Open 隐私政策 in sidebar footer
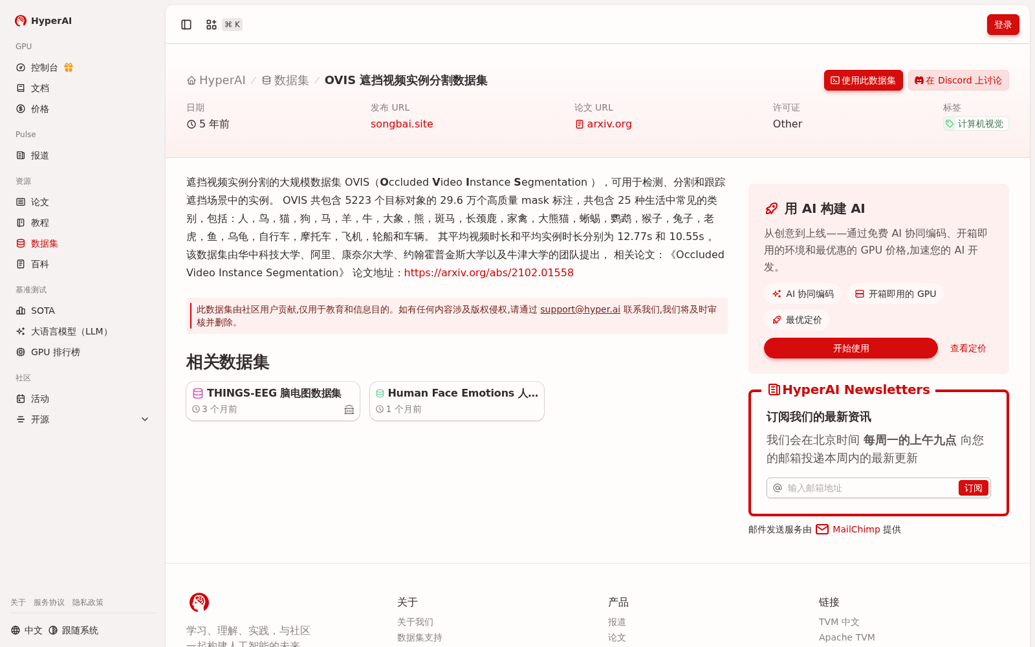 point(88,602)
